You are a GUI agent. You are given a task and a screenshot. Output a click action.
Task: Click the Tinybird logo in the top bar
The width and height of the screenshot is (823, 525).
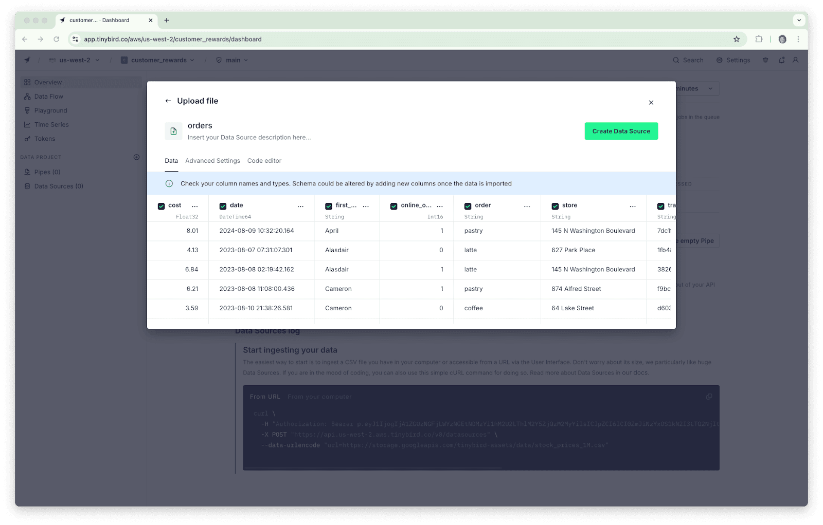click(27, 60)
